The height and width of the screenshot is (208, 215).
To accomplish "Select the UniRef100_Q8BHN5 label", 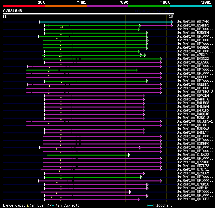I will [193, 84].
